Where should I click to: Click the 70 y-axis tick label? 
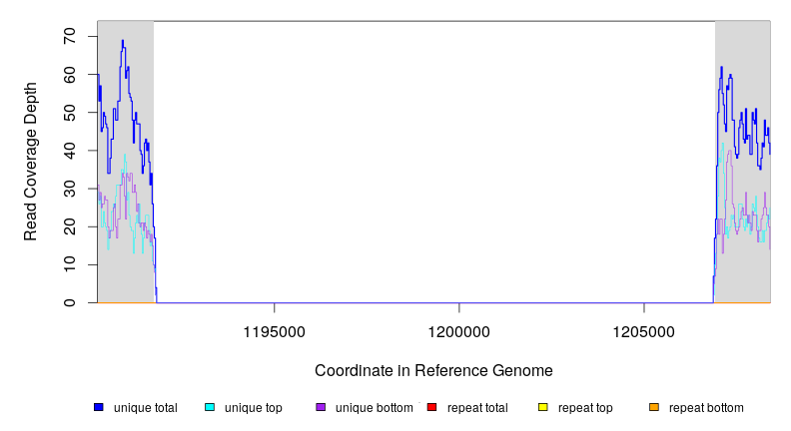pos(69,37)
